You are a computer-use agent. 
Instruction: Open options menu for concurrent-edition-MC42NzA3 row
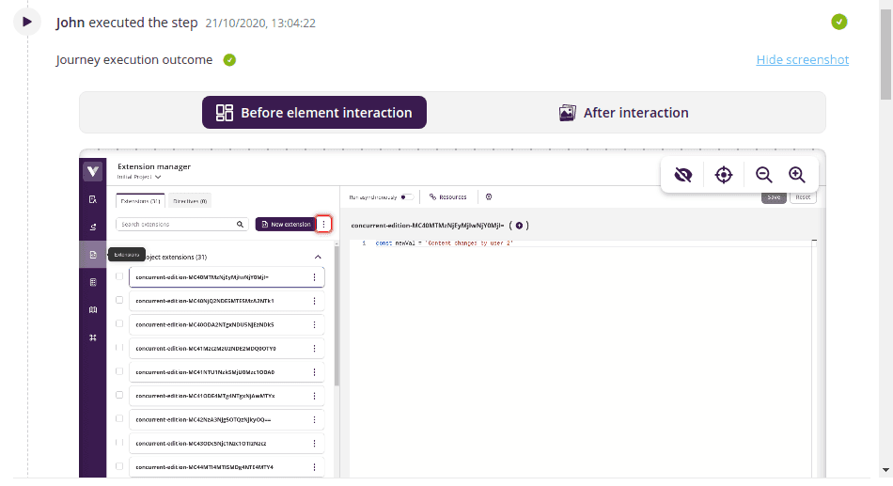[314, 420]
